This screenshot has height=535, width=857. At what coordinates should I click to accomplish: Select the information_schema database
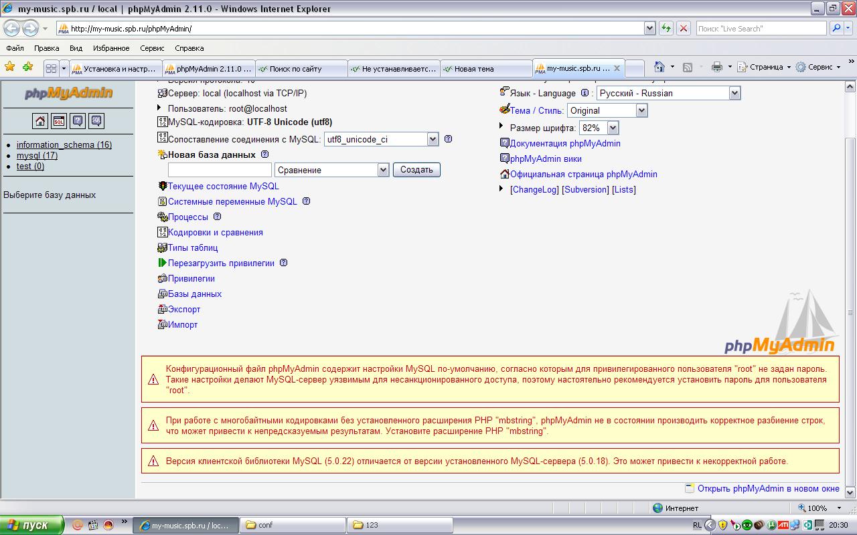pyautogui.click(x=64, y=144)
